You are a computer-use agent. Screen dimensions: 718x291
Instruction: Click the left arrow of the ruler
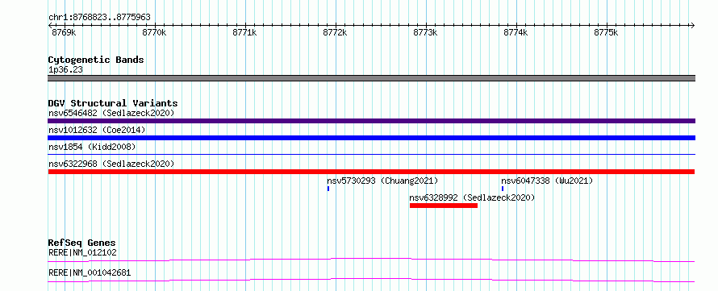pyautogui.click(x=50, y=26)
